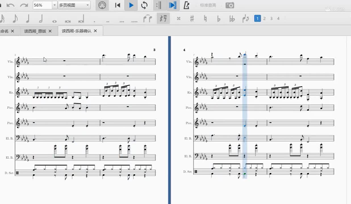Toggle pan score during playback
Screen dimensions: 351x204
(x=172, y=5)
